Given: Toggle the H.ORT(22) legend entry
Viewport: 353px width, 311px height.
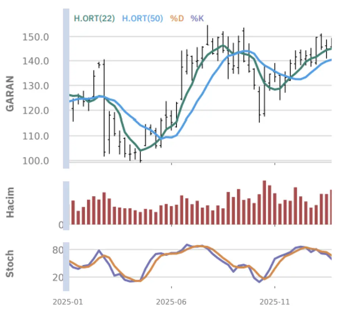Looking at the screenshot, I should pos(95,18).
